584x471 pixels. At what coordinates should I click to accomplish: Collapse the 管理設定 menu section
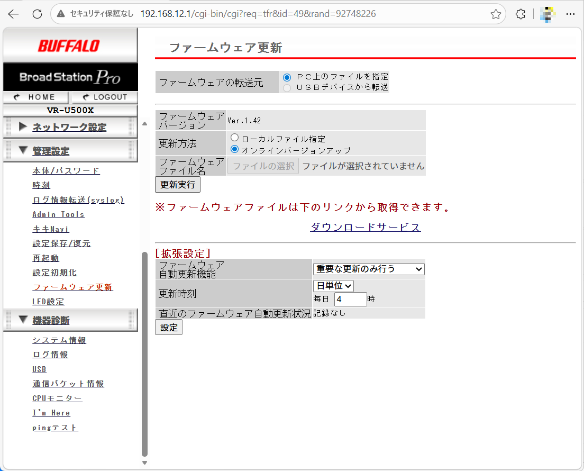(51, 151)
